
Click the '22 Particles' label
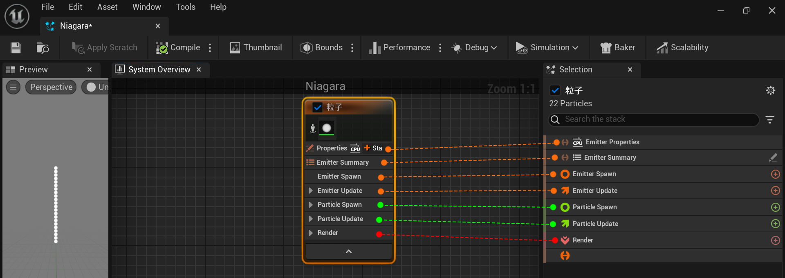pos(570,103)
